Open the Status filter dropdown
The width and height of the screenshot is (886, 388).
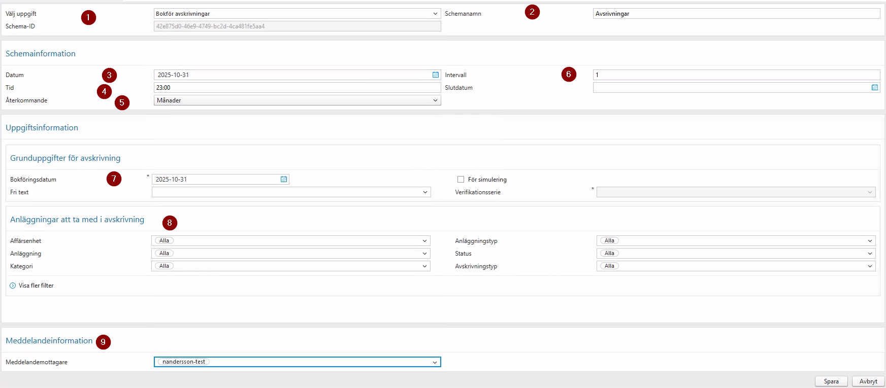tap(870, 254)
